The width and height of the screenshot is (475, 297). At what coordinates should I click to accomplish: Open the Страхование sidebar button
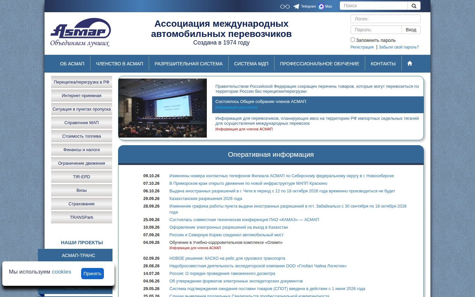click(x=81, y=204)
